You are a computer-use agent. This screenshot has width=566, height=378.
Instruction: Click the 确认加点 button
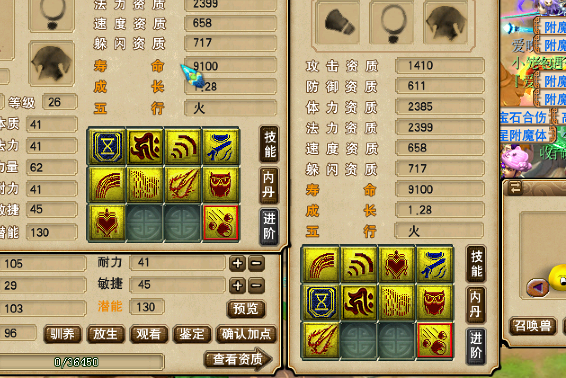(247, 334)
